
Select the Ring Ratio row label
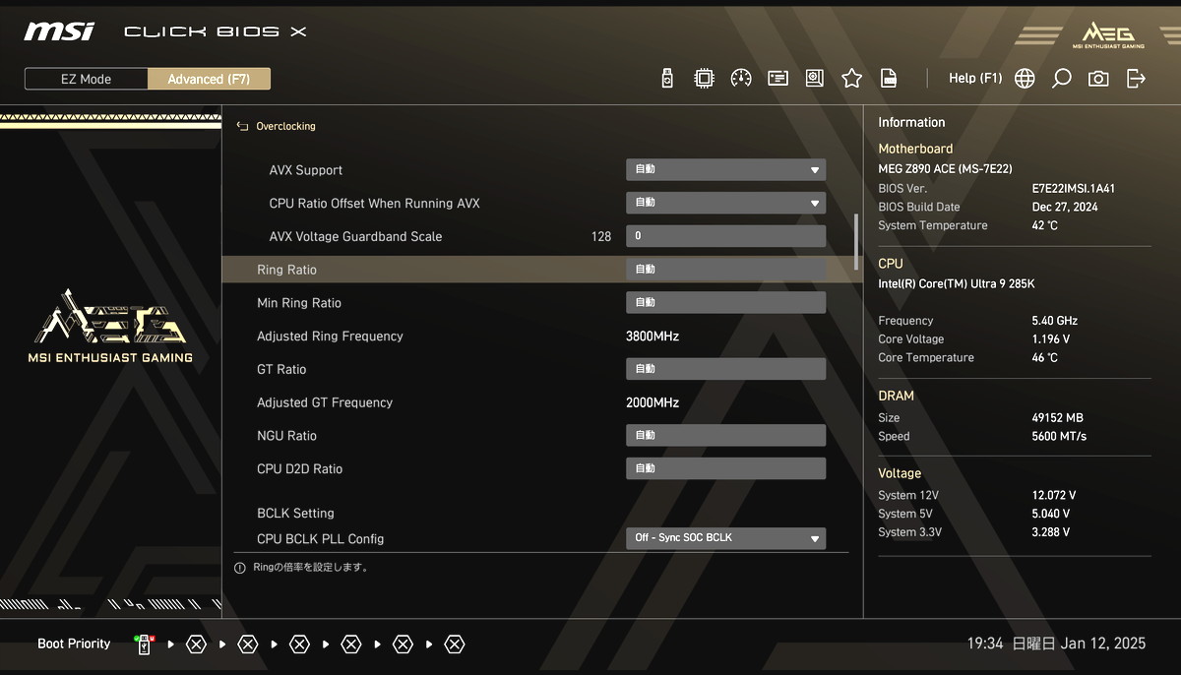tap(286, 270)
